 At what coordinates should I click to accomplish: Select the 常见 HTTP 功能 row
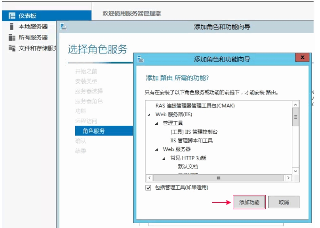coord(188,158)
